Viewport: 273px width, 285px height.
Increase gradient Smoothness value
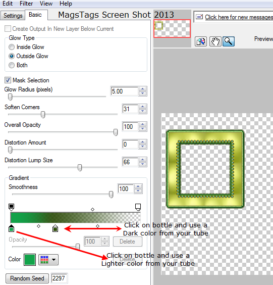pos(138,186)
